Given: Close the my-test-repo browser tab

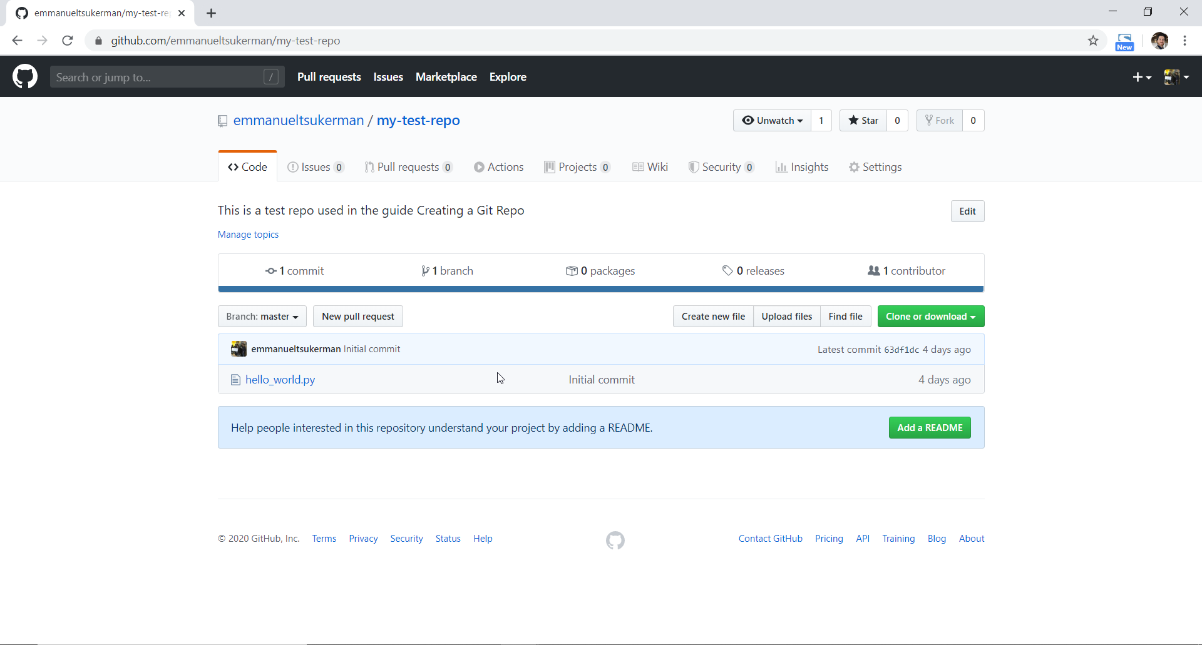Looking at the screenshot, I should coord(182,13).
